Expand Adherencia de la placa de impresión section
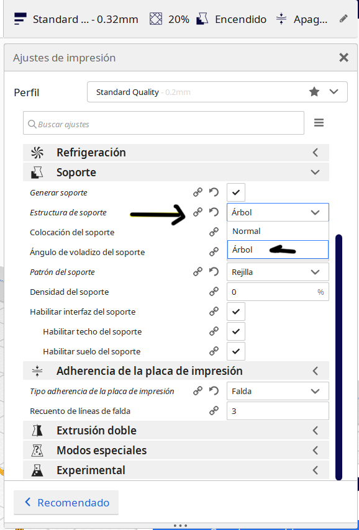The image size is (359, 530). [176, 371]
